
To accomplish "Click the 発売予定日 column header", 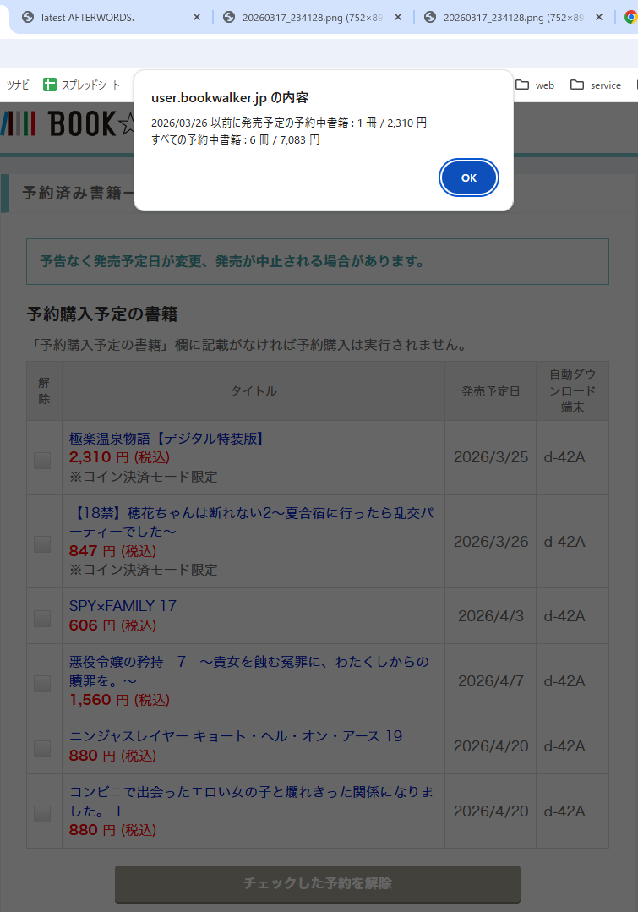I will (x=490, y=391).
